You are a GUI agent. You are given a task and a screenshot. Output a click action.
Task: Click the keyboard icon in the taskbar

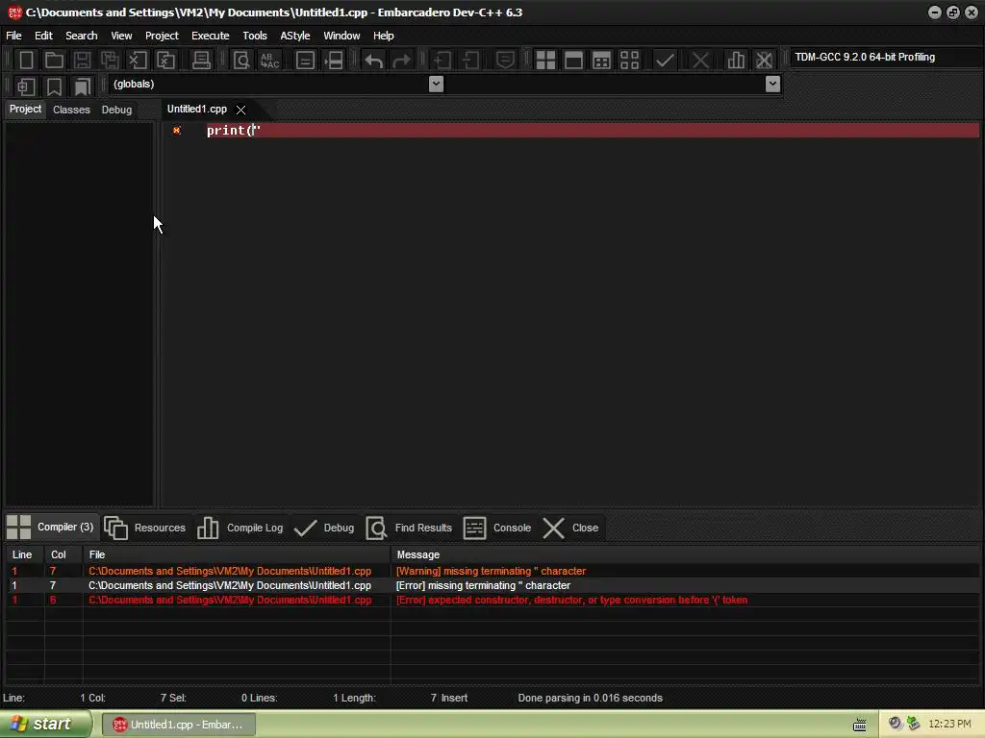[x=859, y=726]
